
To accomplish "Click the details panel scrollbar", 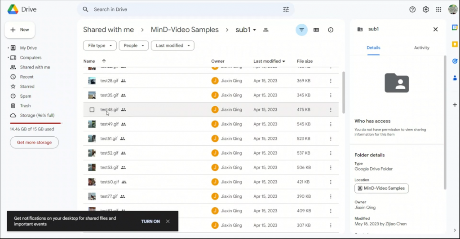I will (445, 122).
